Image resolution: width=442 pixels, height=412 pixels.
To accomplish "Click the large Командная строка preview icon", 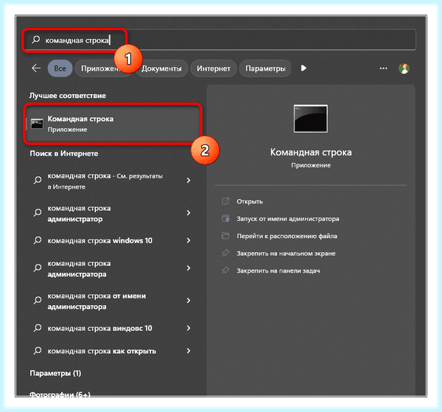I will [310, 119].
